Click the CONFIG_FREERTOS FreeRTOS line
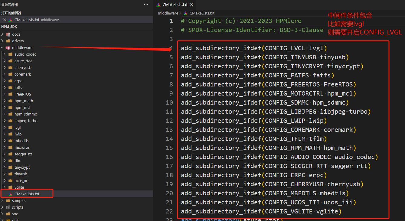405x221 pixels. click(269, 84)
